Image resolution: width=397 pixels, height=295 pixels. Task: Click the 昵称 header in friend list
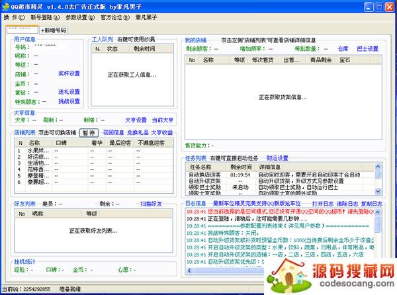pos(56,214)
